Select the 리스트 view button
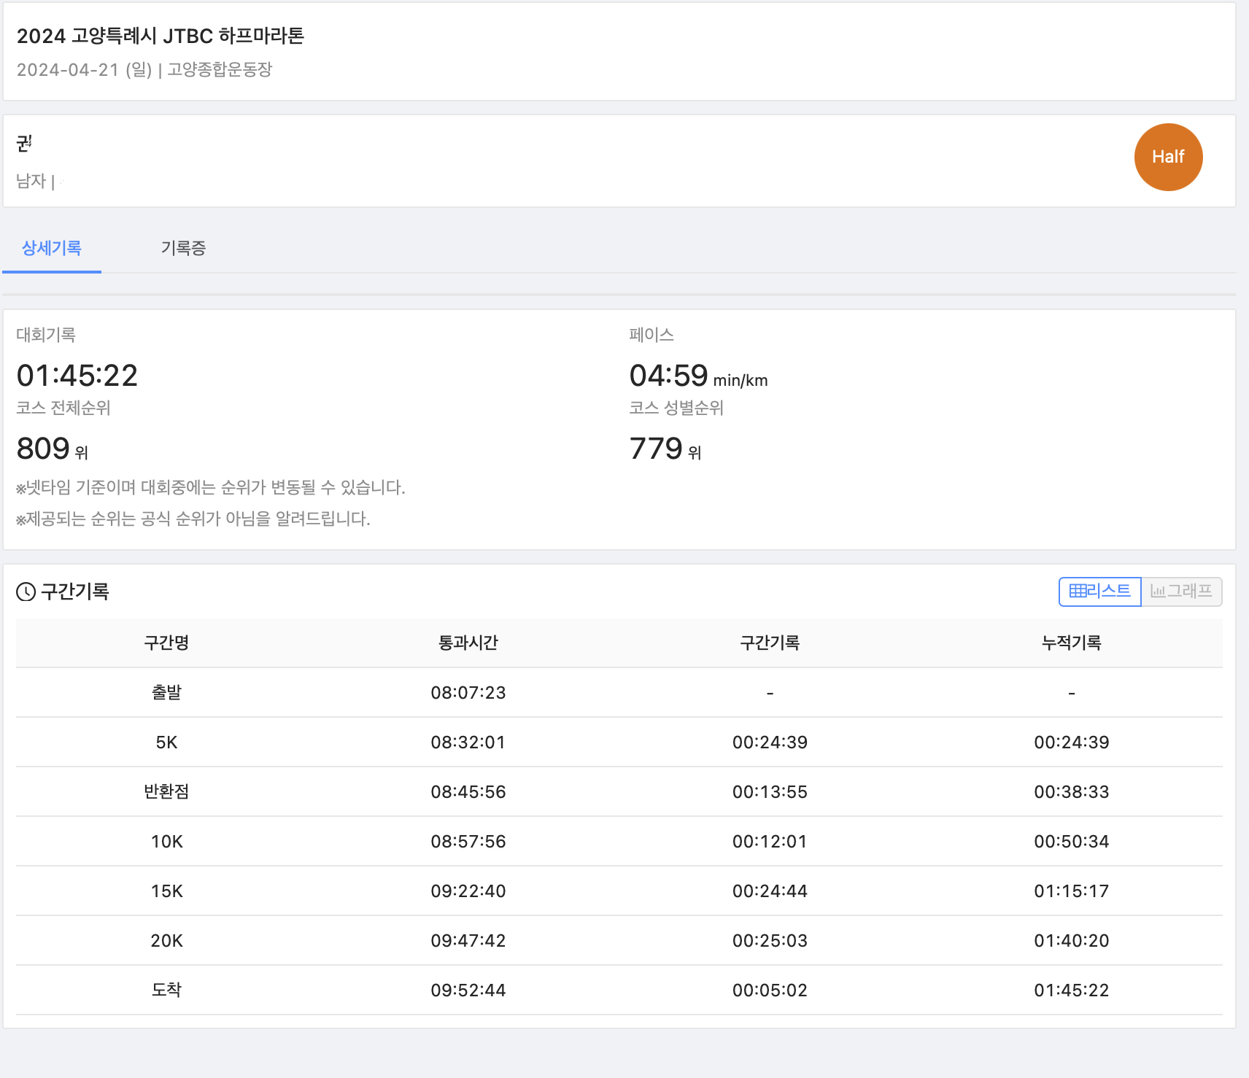1249x1078 pixels. (1099, 592)
